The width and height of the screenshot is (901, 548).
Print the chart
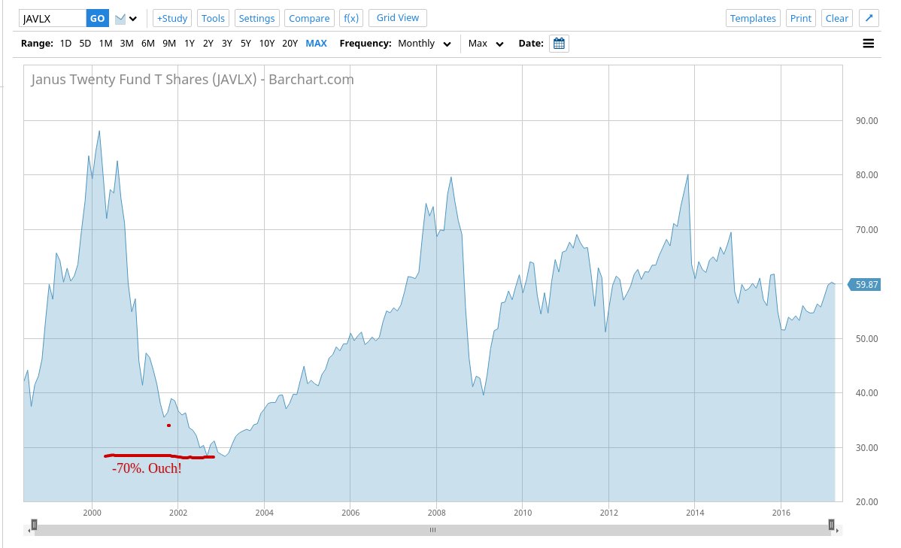coord(800,18)
